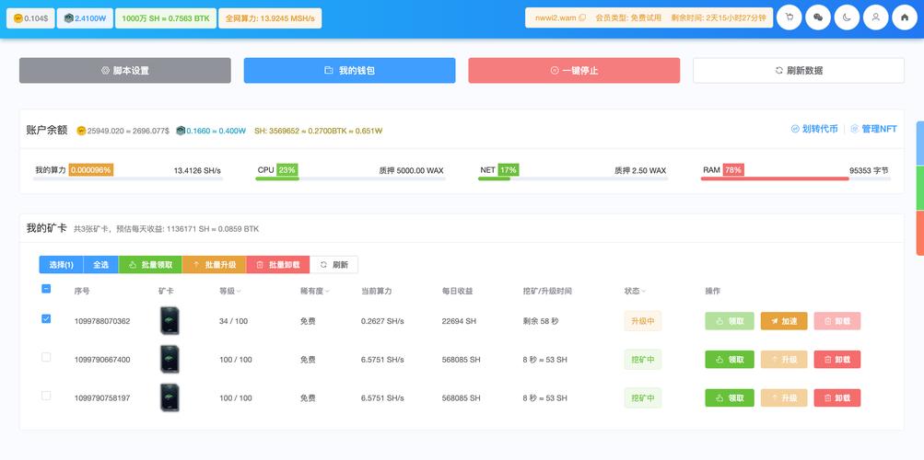The height and width of the screenshot is (460, 924).
Task: Open 我的钱包 wallet
Action: click(x=349, y=71)
